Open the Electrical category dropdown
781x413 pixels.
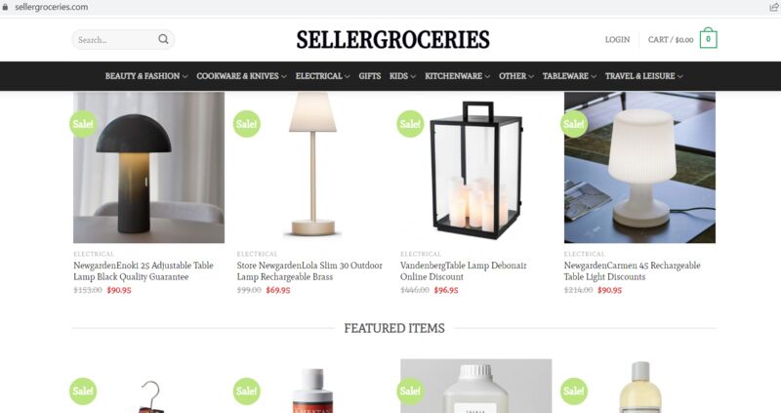click(322, 76)
